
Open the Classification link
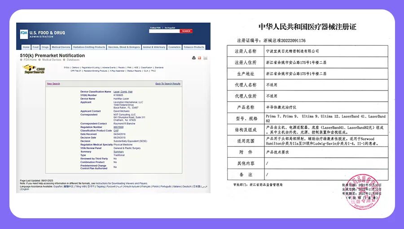tap(147, 67)
